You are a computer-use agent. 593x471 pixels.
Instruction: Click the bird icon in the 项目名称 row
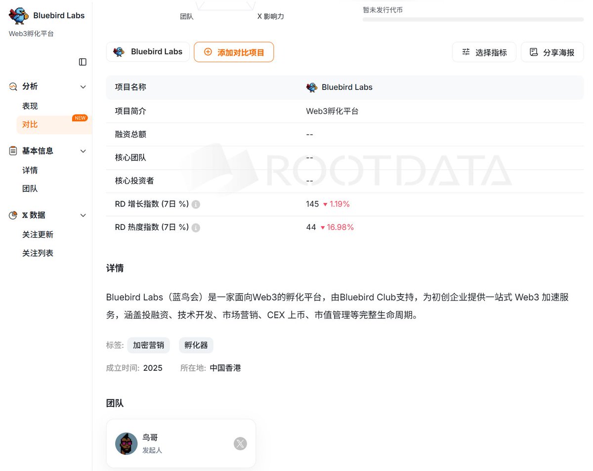click(312, 87)
